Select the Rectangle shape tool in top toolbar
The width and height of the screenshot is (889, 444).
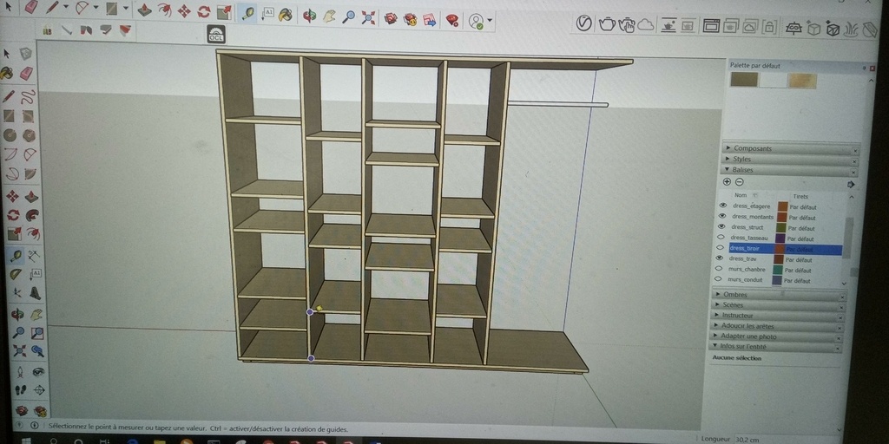point(112,9)
